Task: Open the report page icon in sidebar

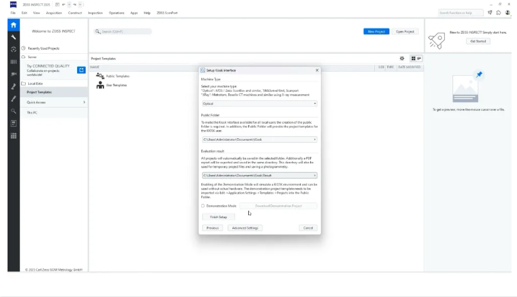Action: 14,123
